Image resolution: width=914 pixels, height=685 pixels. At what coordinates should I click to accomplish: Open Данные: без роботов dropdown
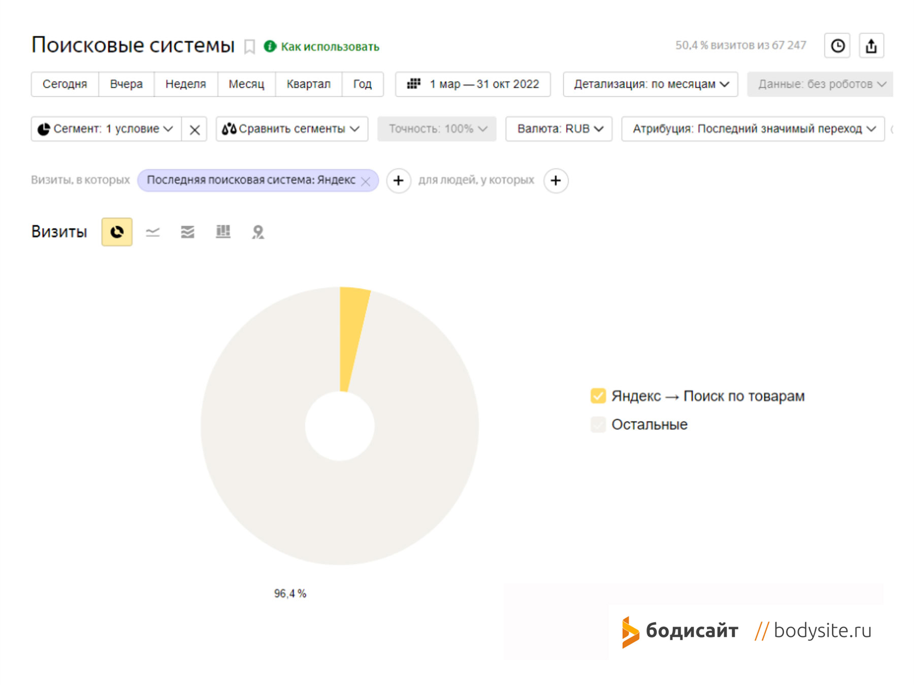(x=820, y=84)
